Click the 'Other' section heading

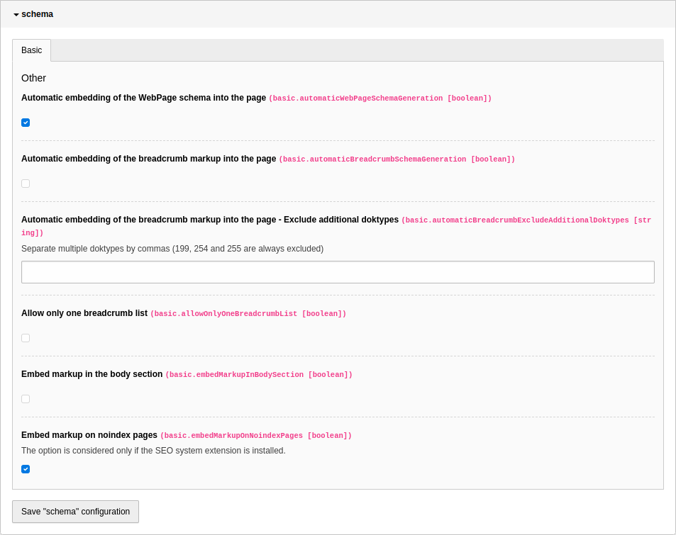coord(33,78)
